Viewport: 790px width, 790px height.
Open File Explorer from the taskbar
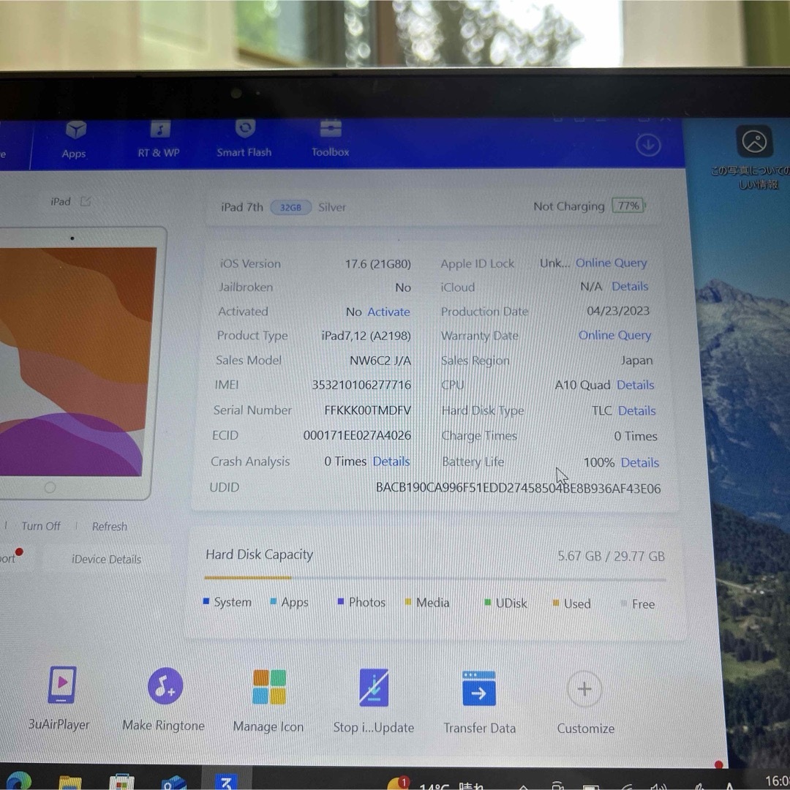pyautogui.click(x=70, y=783)
